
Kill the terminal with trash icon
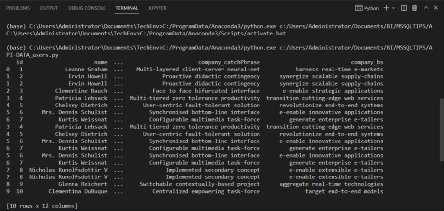(x=414, y=8)
